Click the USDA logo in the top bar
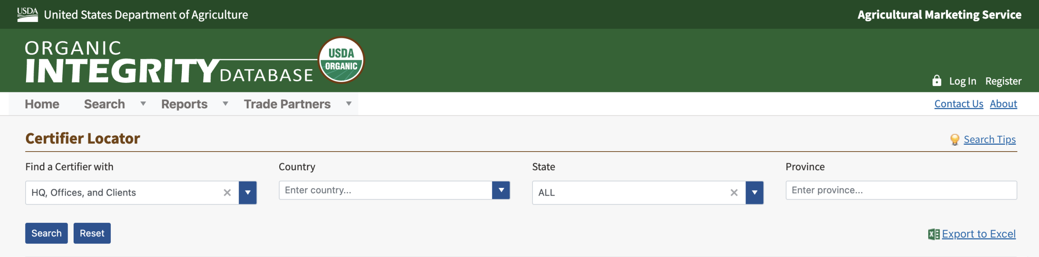 coord(27,14)
